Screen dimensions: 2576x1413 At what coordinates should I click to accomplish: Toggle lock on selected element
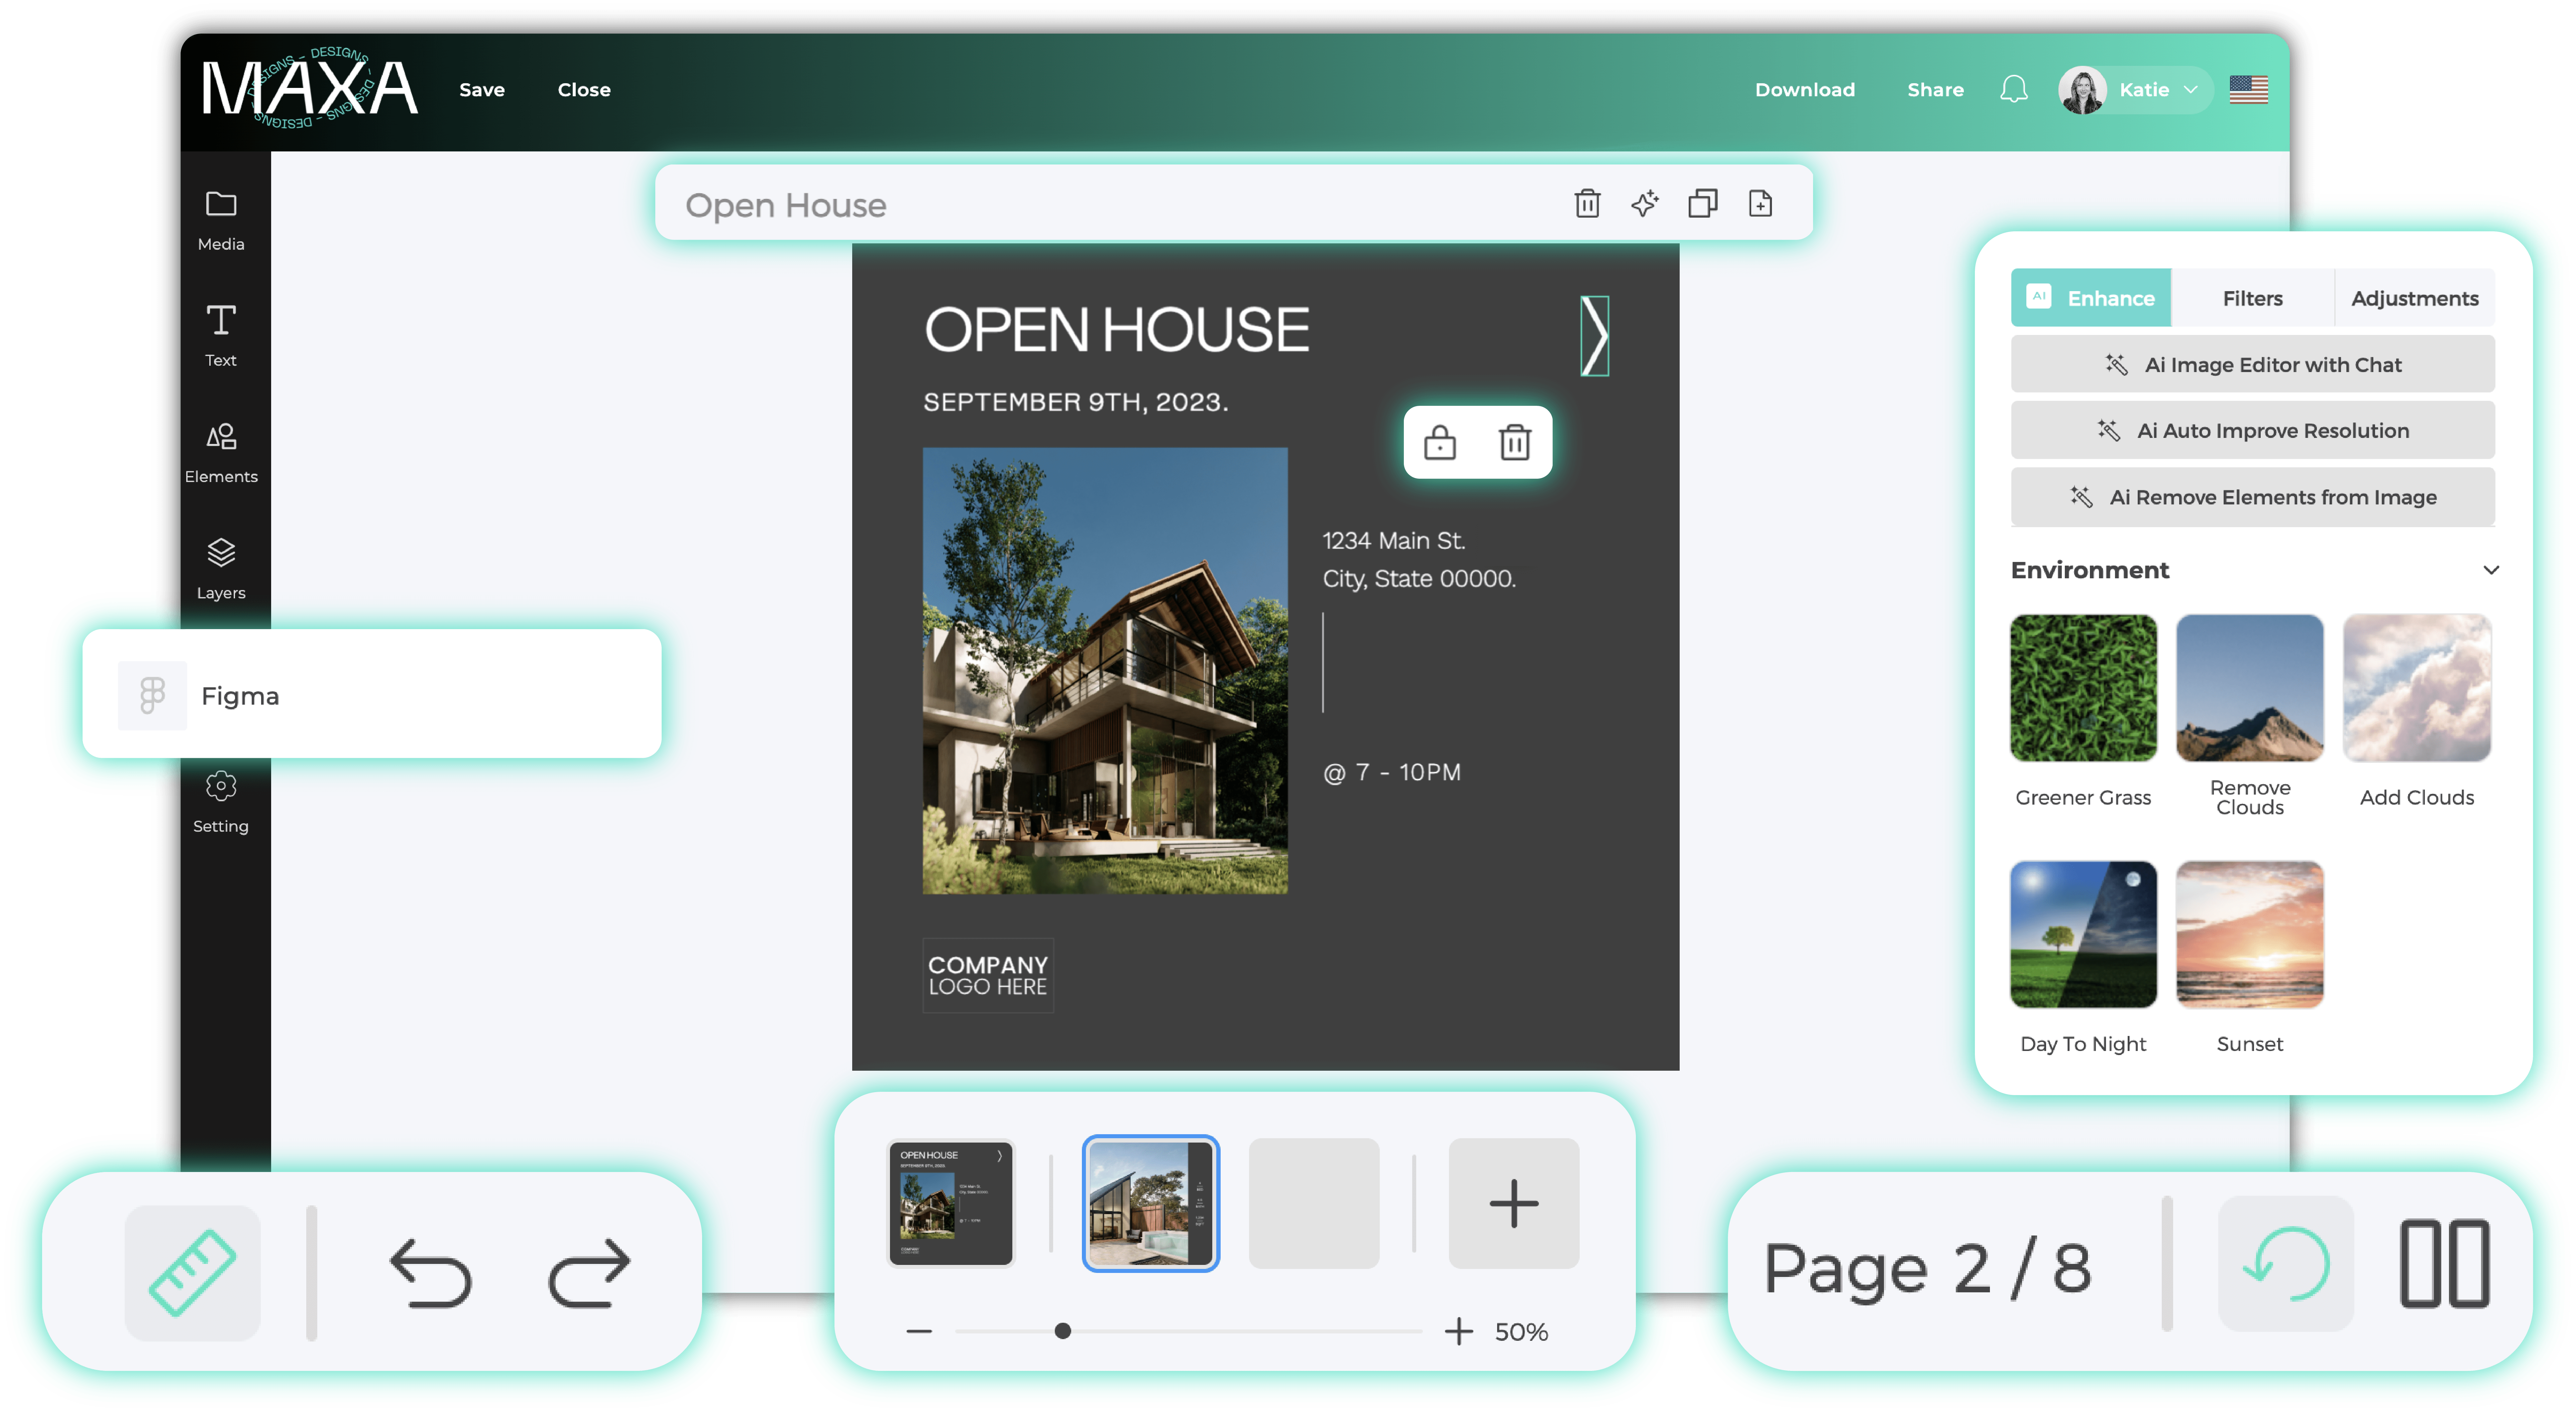coord(1440,442)
